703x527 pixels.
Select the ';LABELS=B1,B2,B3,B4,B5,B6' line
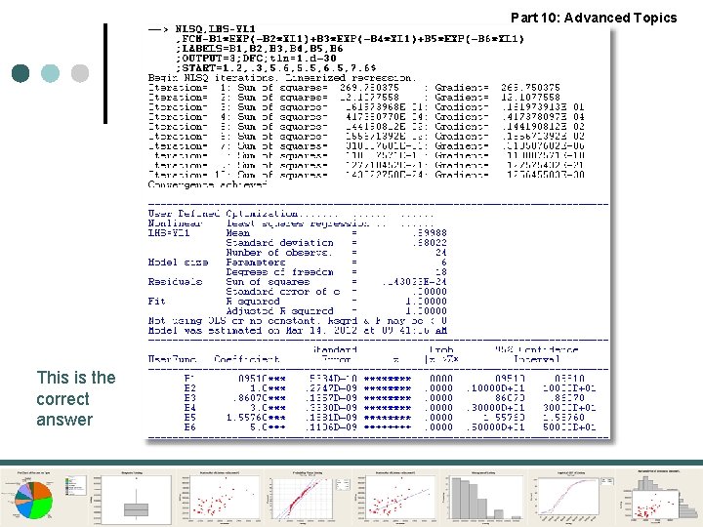click(260, 49)
